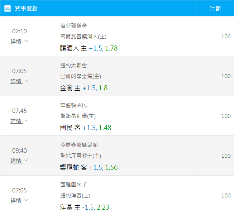This screenshot has width=234, height=215.
Task: Expand chevron beside 02:10 details
Action: tap(26, 41)
